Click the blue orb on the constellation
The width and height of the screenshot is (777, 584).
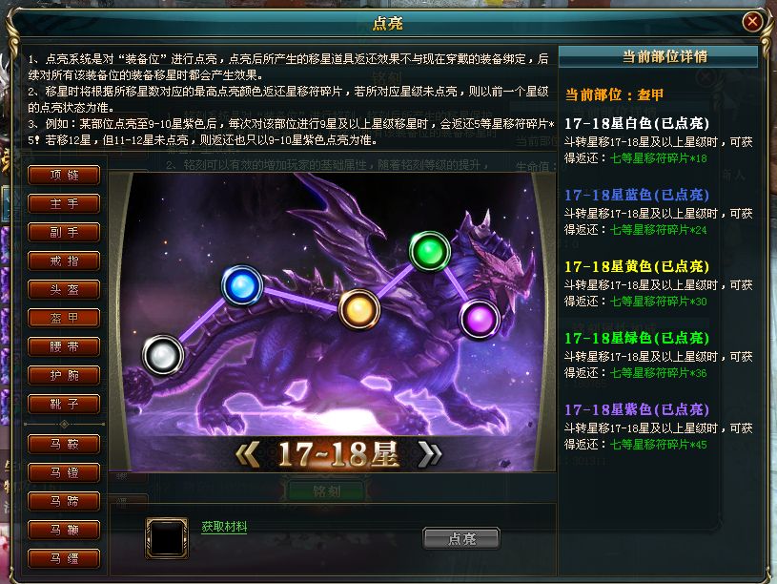point(242,285)
